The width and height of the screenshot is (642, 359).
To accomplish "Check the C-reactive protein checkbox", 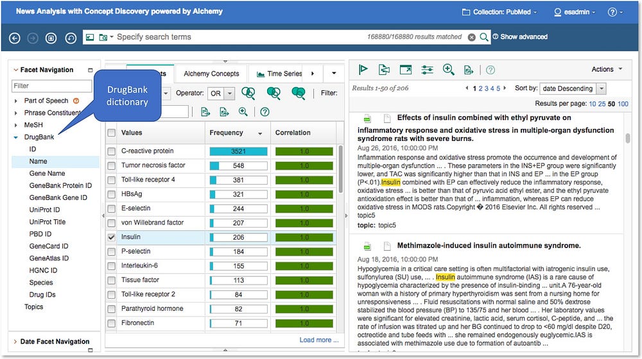I will [x=111, y=151].
